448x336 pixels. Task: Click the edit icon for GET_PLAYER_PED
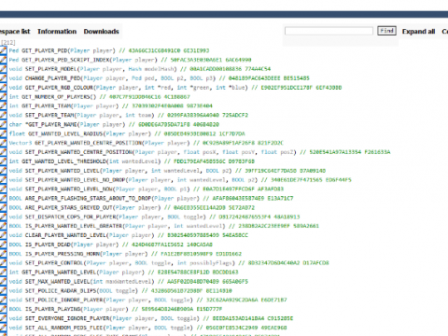click(3, 50)
